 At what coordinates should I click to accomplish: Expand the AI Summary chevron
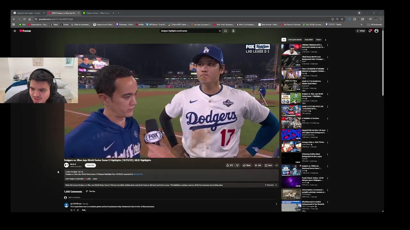(276, 185)
